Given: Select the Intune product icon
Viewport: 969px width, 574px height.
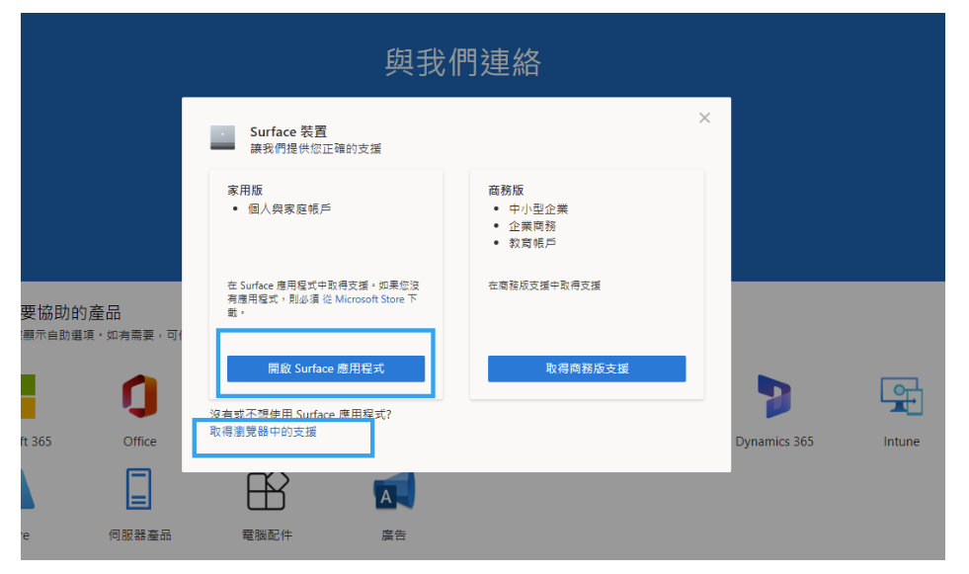Looking at the screenshot, I should pos(901,396).
